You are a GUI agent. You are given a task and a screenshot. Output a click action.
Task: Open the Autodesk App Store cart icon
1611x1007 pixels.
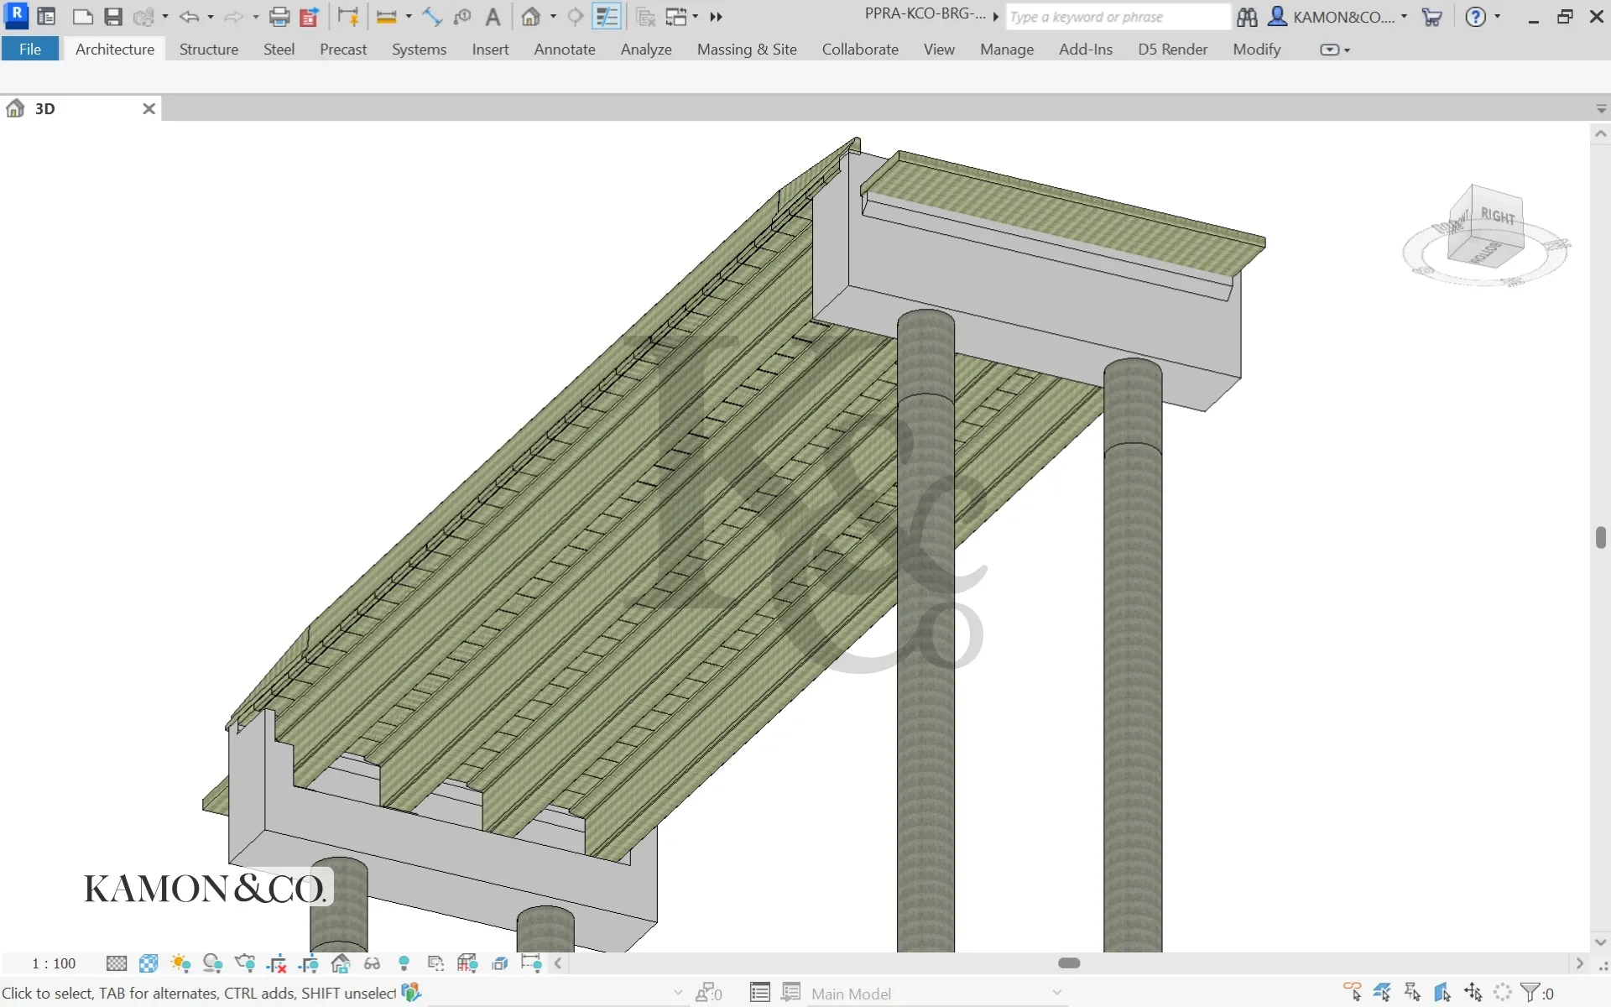1432,17
